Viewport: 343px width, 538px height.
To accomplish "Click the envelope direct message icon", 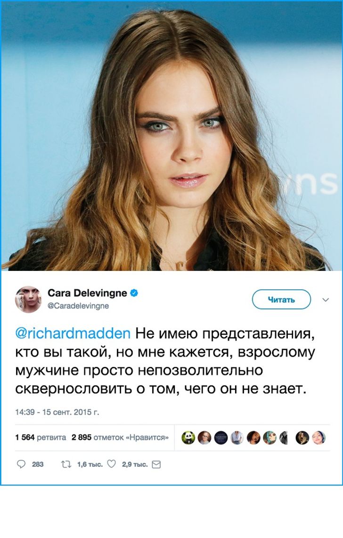I will [x=156, y=465].
